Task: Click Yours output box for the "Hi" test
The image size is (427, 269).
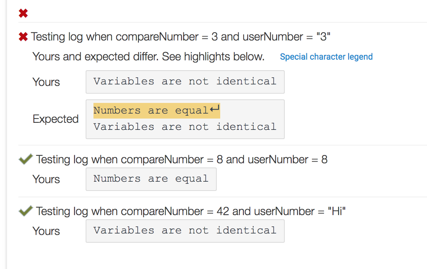Action: click(185, 231)
